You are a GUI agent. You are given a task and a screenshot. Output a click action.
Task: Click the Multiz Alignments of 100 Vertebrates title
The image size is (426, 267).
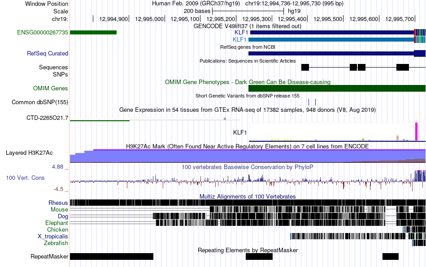[248, 196]
